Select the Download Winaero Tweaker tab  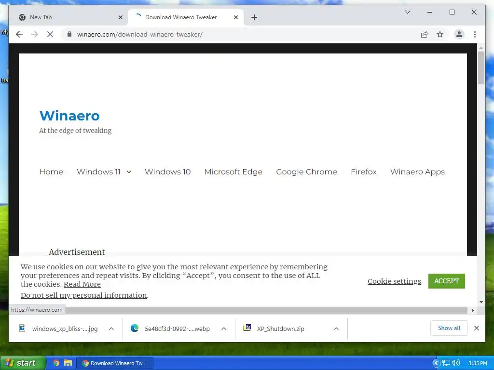(186, 17)
